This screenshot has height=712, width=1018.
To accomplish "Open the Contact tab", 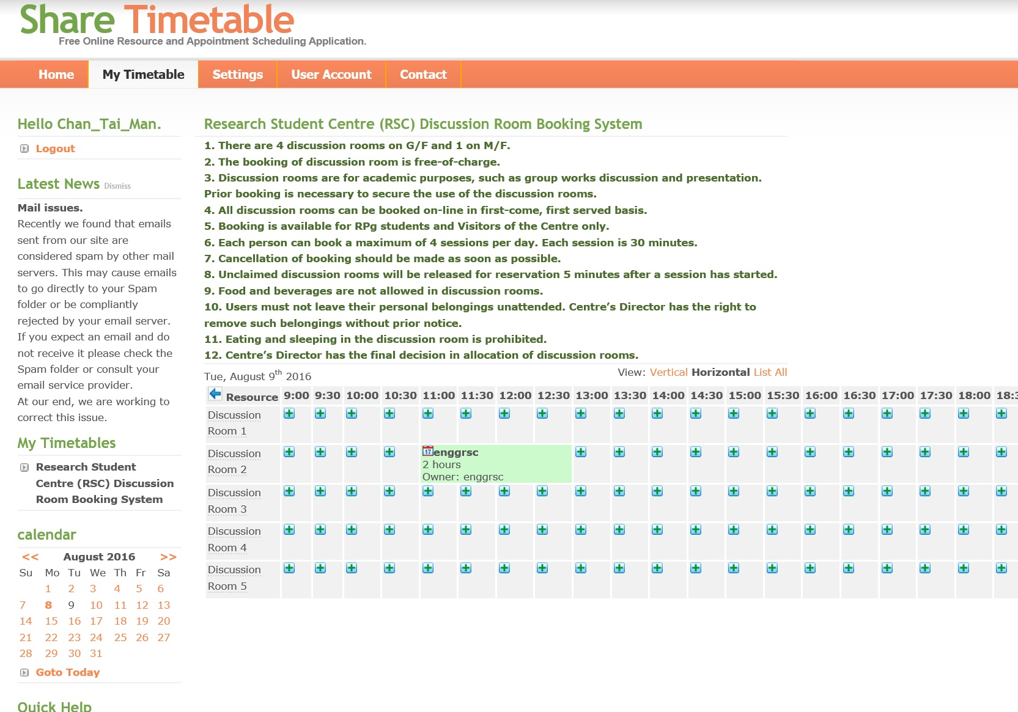I will click(423, 75).
